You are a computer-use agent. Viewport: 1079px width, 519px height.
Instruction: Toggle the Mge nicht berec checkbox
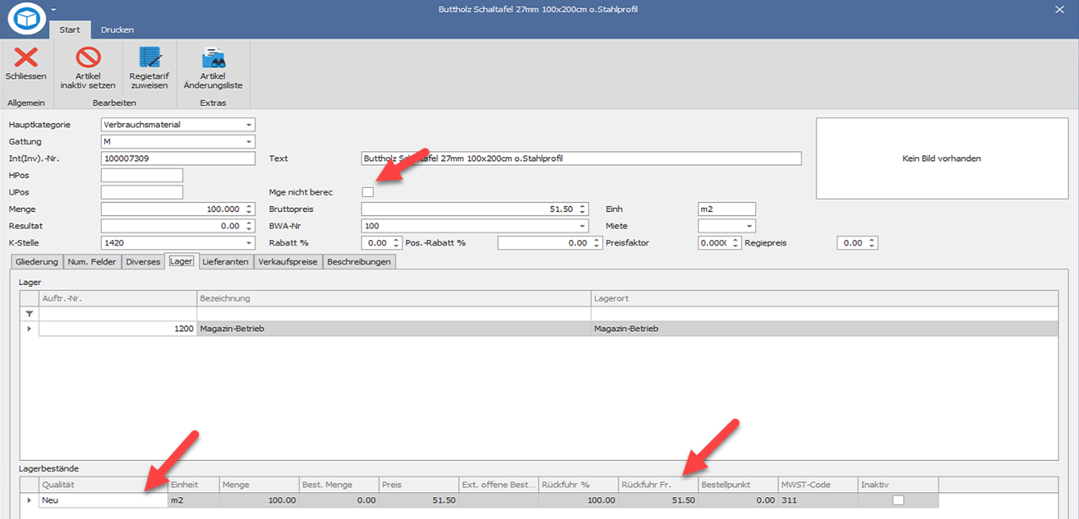[367, 192]
